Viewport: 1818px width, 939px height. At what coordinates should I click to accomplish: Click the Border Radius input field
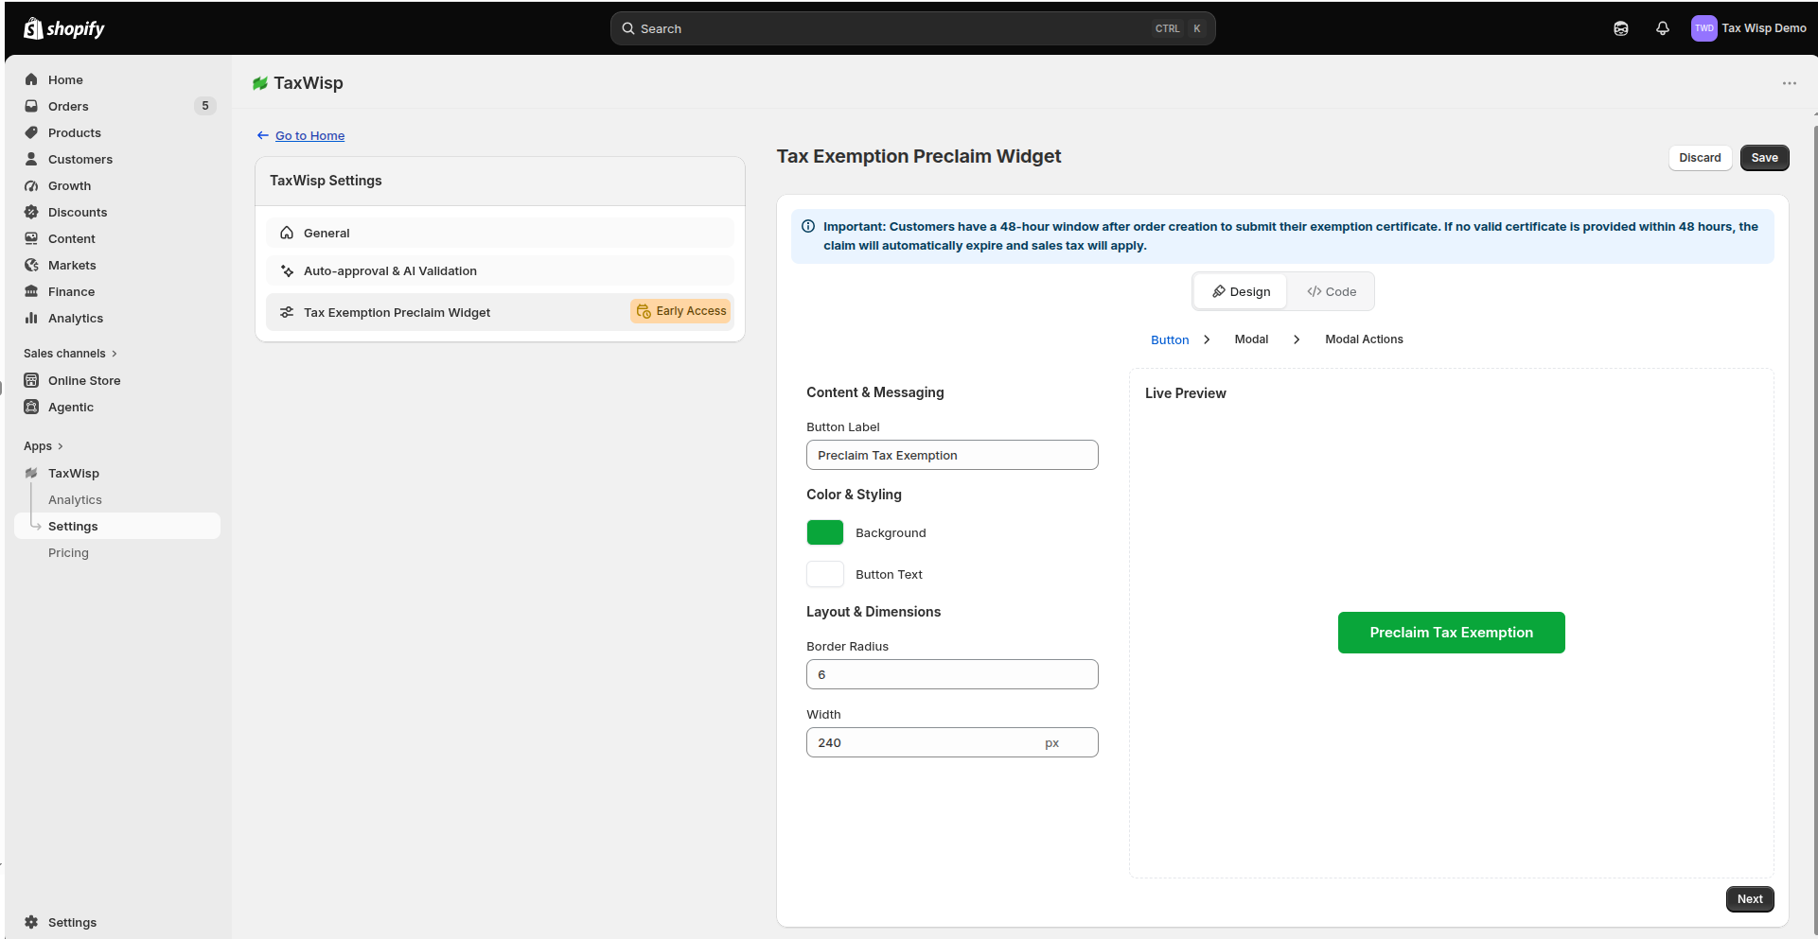pyautogui.click(x=952, y=674)
